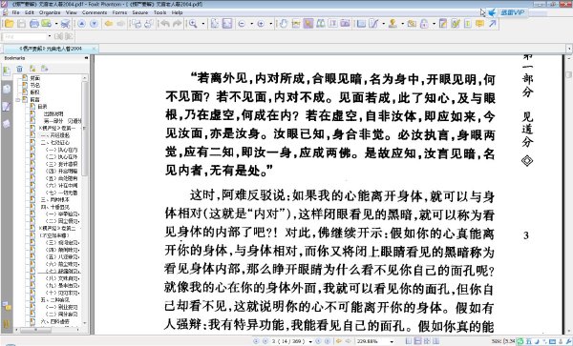Screen dimensions: 573x346
Task: Open the Find box dropdown arrow
Action: pos(50,36)
